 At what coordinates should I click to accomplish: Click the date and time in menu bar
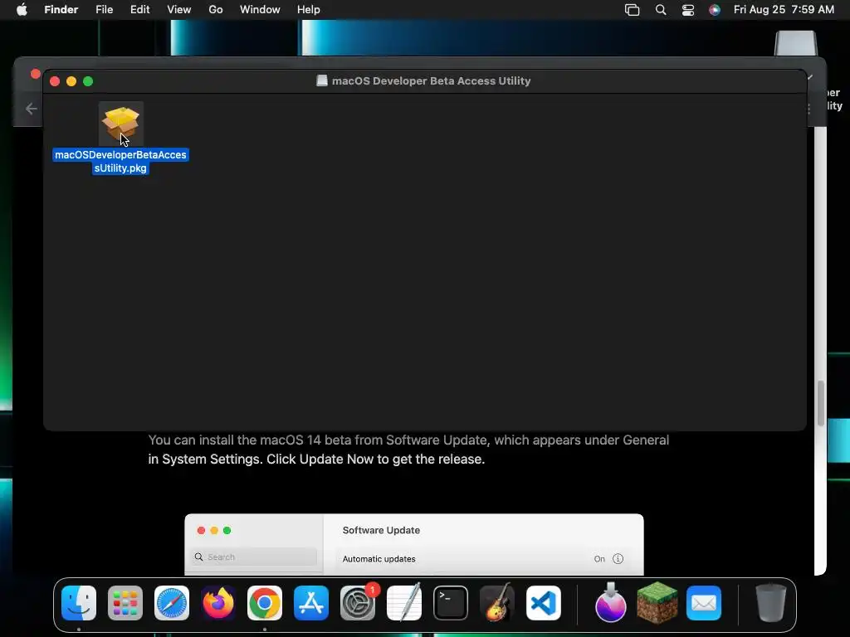[x=784, y=10]
